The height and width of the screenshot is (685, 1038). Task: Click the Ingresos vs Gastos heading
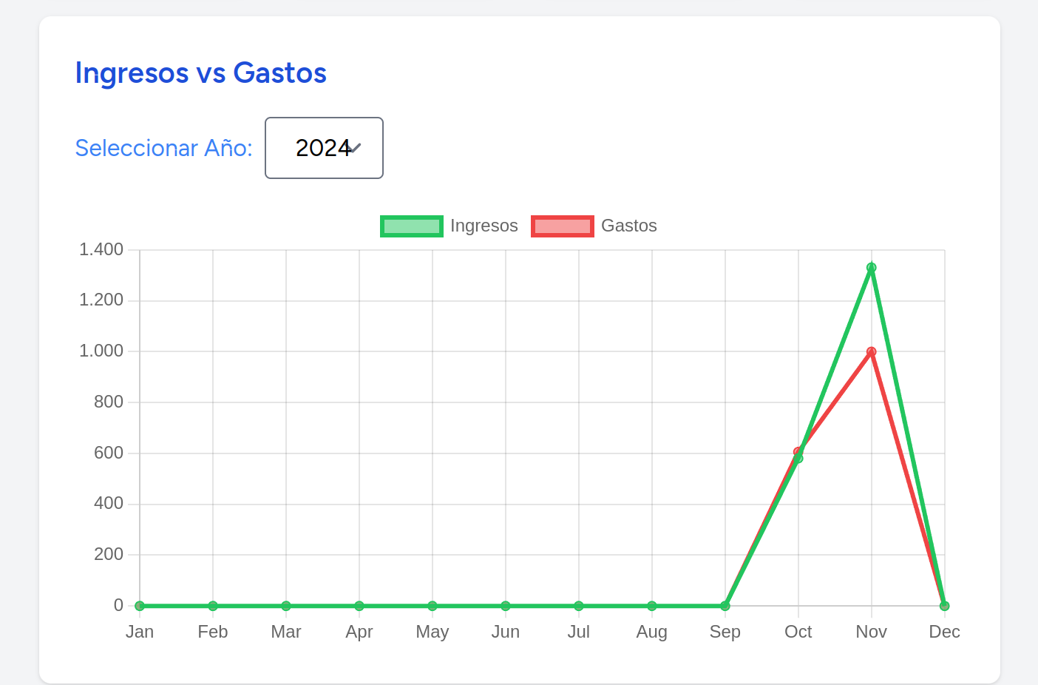[x=201, y=73]
